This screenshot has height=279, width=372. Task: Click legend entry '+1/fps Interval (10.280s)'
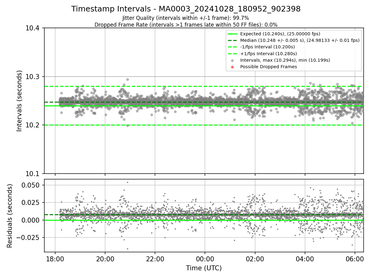(x=268, y=53)
